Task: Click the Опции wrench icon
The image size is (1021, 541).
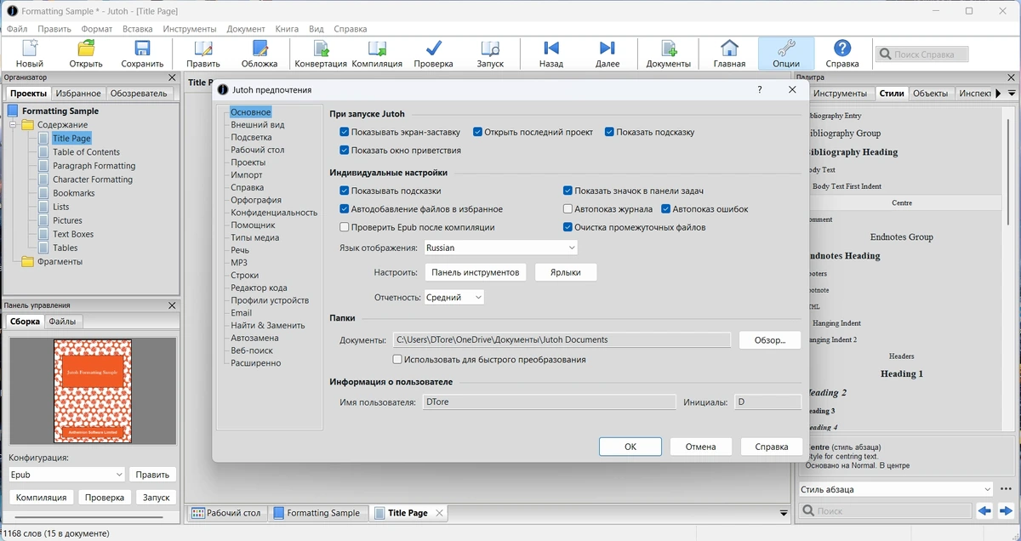Action: (x=786, y=54)
